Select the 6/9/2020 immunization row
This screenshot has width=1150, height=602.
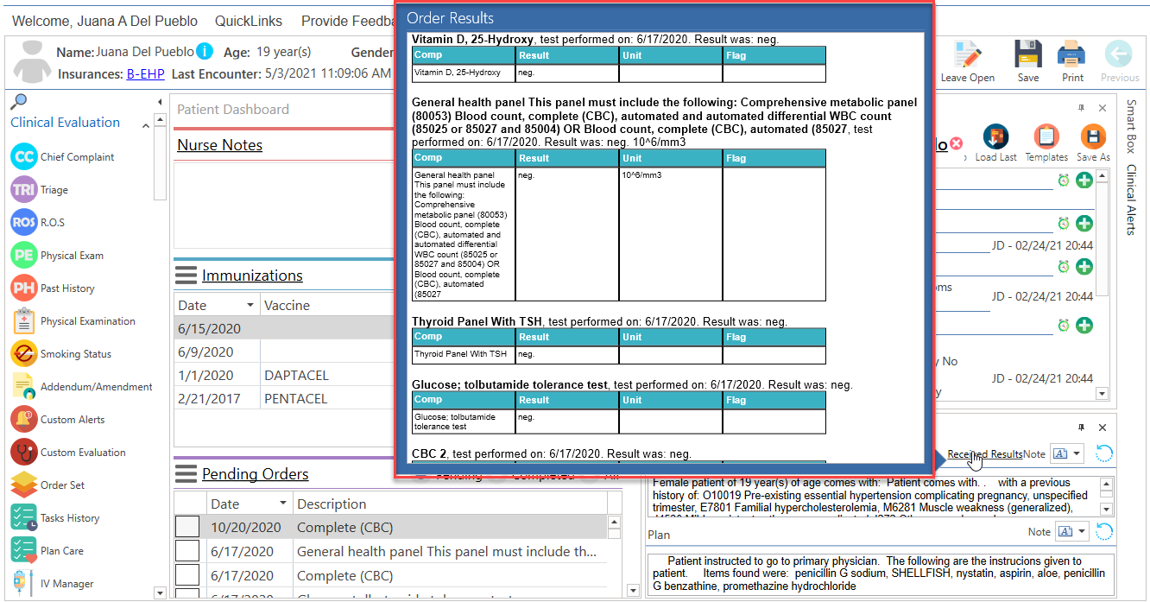285,352
